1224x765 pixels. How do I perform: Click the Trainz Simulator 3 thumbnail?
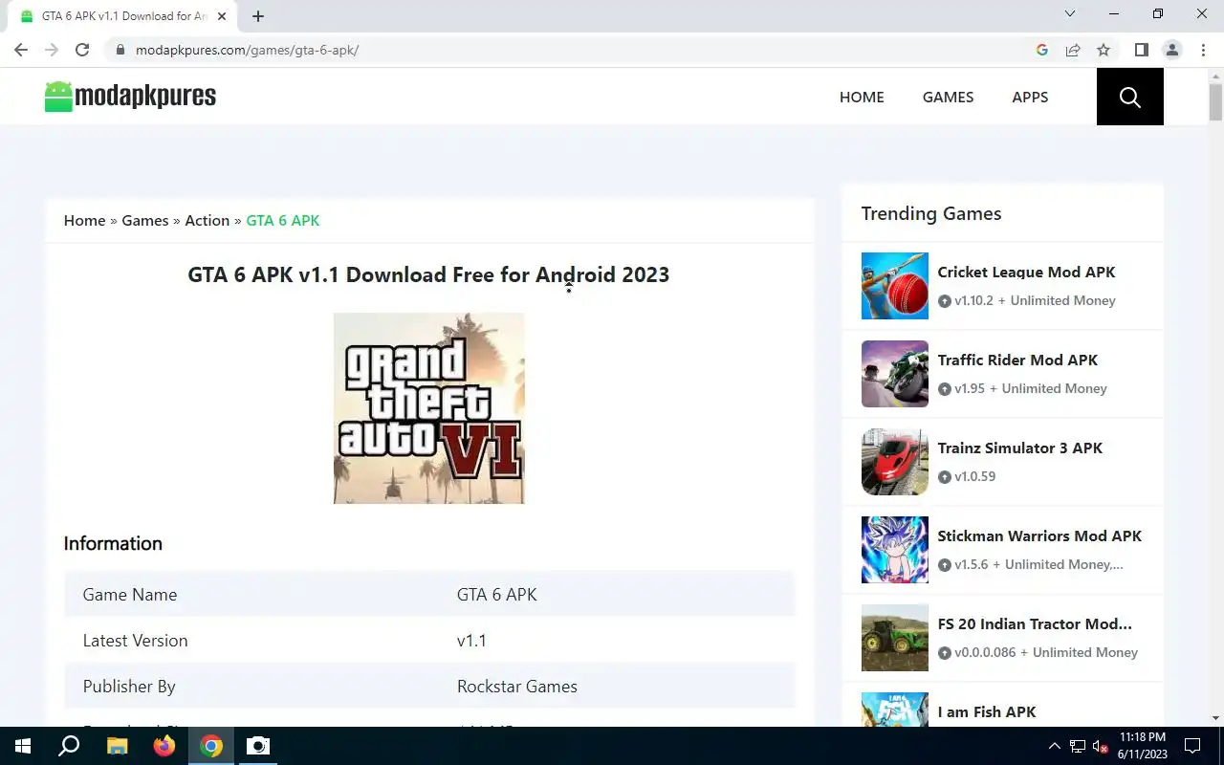pyautogui.click(x=894, y=462)
